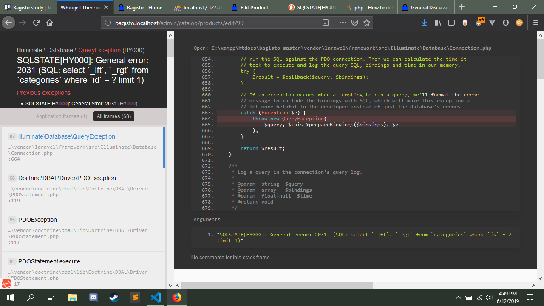Click the "No comments for this stack frame." text
Viewport: 544px width, 306px height.
pos(231,258)
